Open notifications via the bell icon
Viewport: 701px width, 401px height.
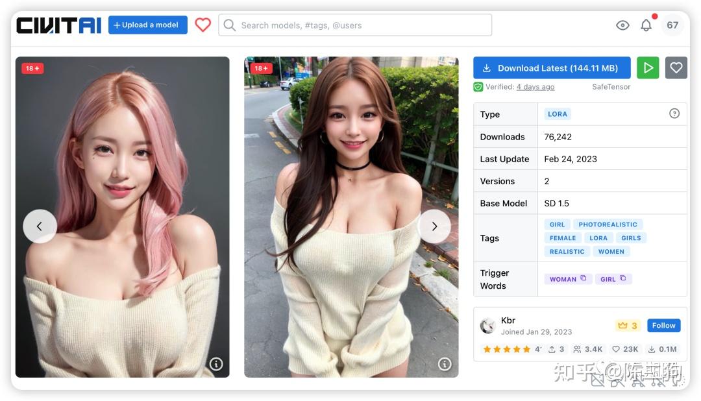(646, 25)
